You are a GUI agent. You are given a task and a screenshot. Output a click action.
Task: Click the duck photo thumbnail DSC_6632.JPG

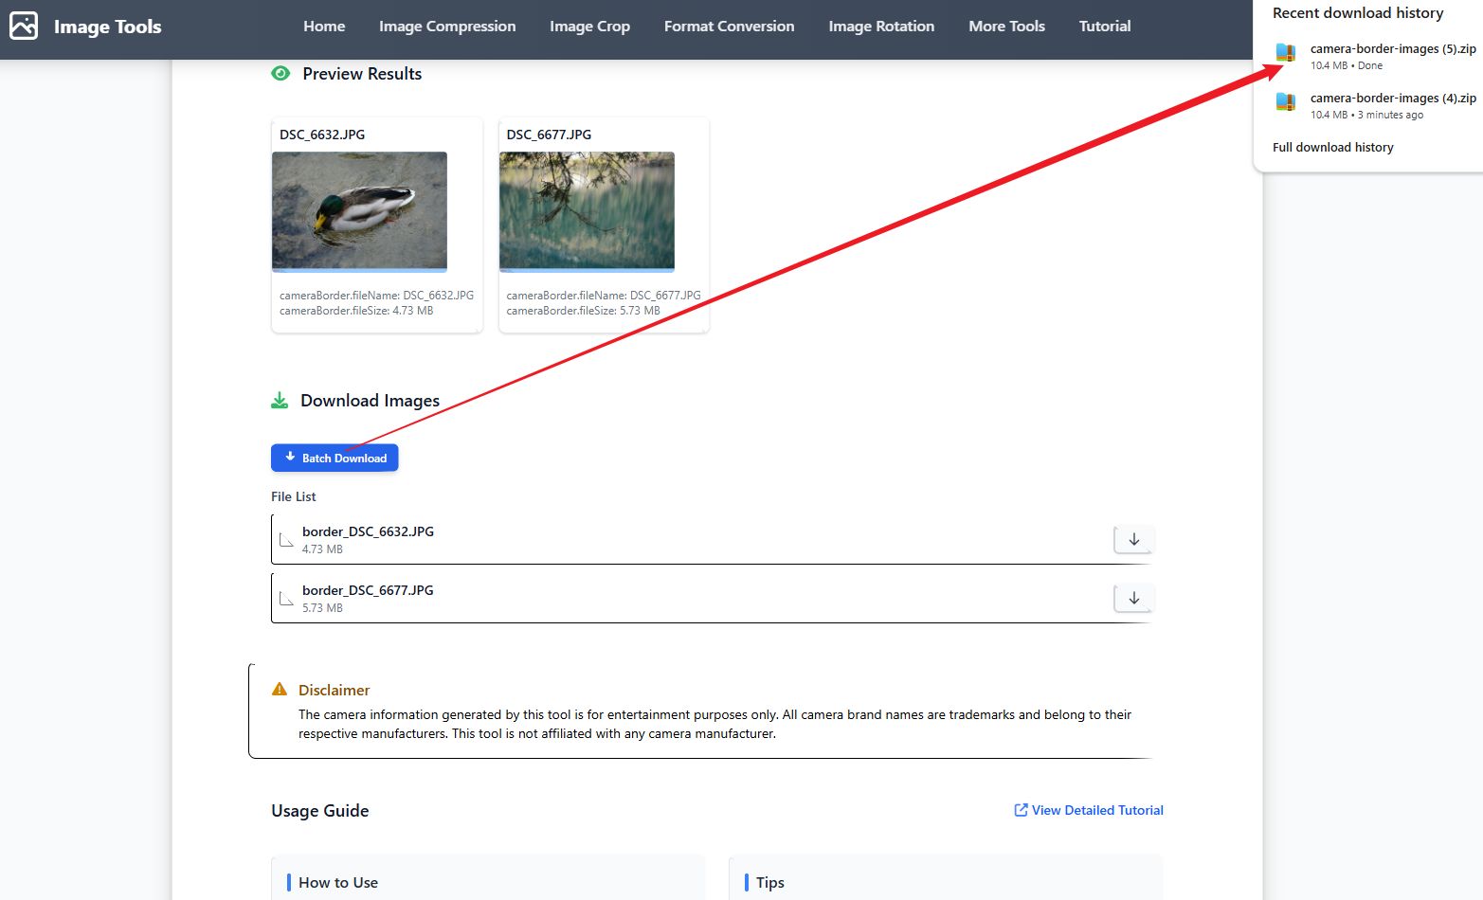click(x=359, y=211)
